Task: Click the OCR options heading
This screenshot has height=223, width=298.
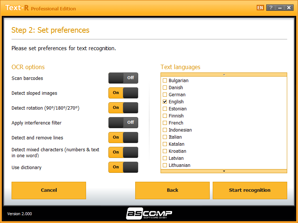Action: pyautogui.click(x=28, y=67)
